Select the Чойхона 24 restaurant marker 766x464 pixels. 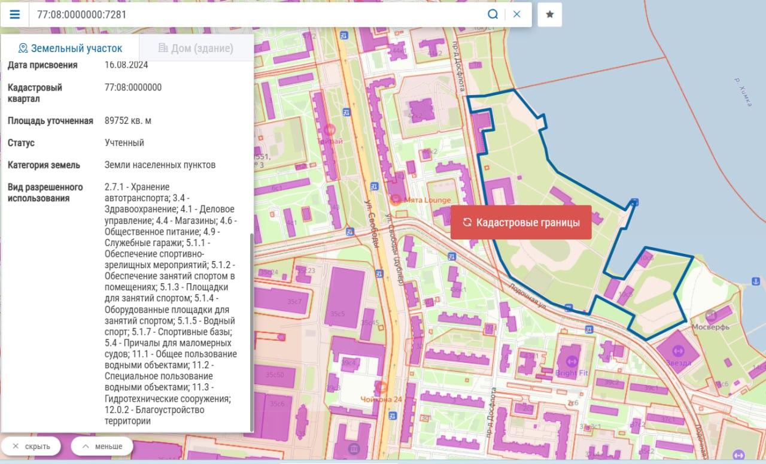[x=382, y=387]
